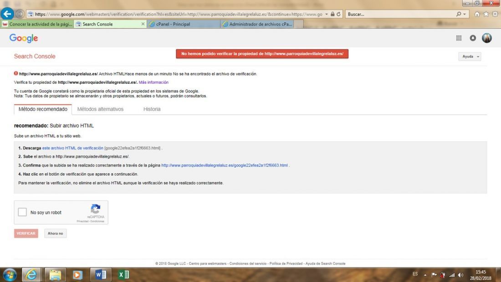Open the Más información link
Screen dimensions: 501x282
pos(153,82)
